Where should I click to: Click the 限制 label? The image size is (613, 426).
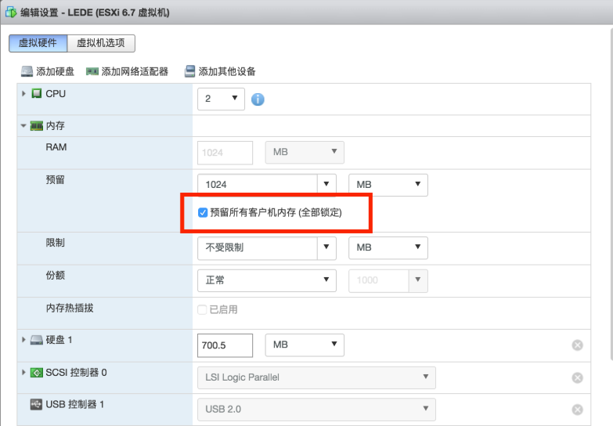click(55, 243)
